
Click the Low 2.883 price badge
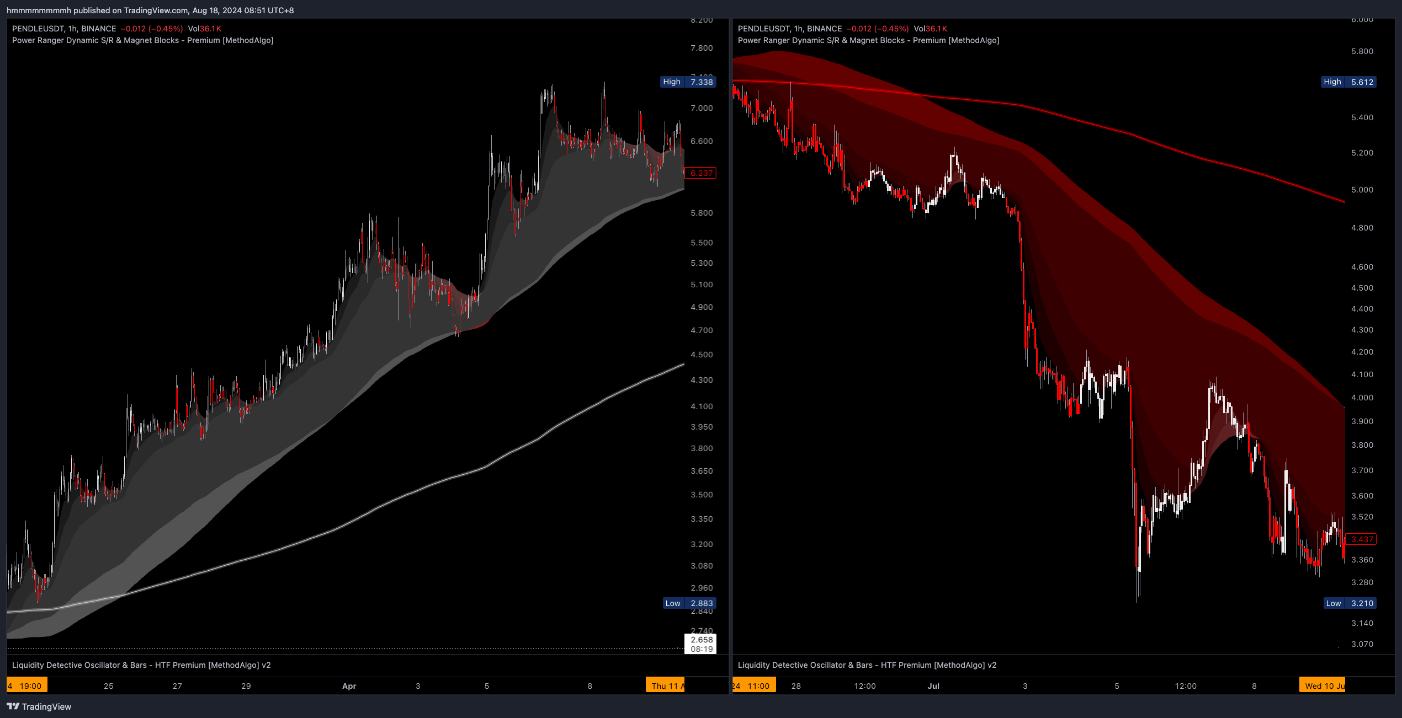(x=688, y=603)
